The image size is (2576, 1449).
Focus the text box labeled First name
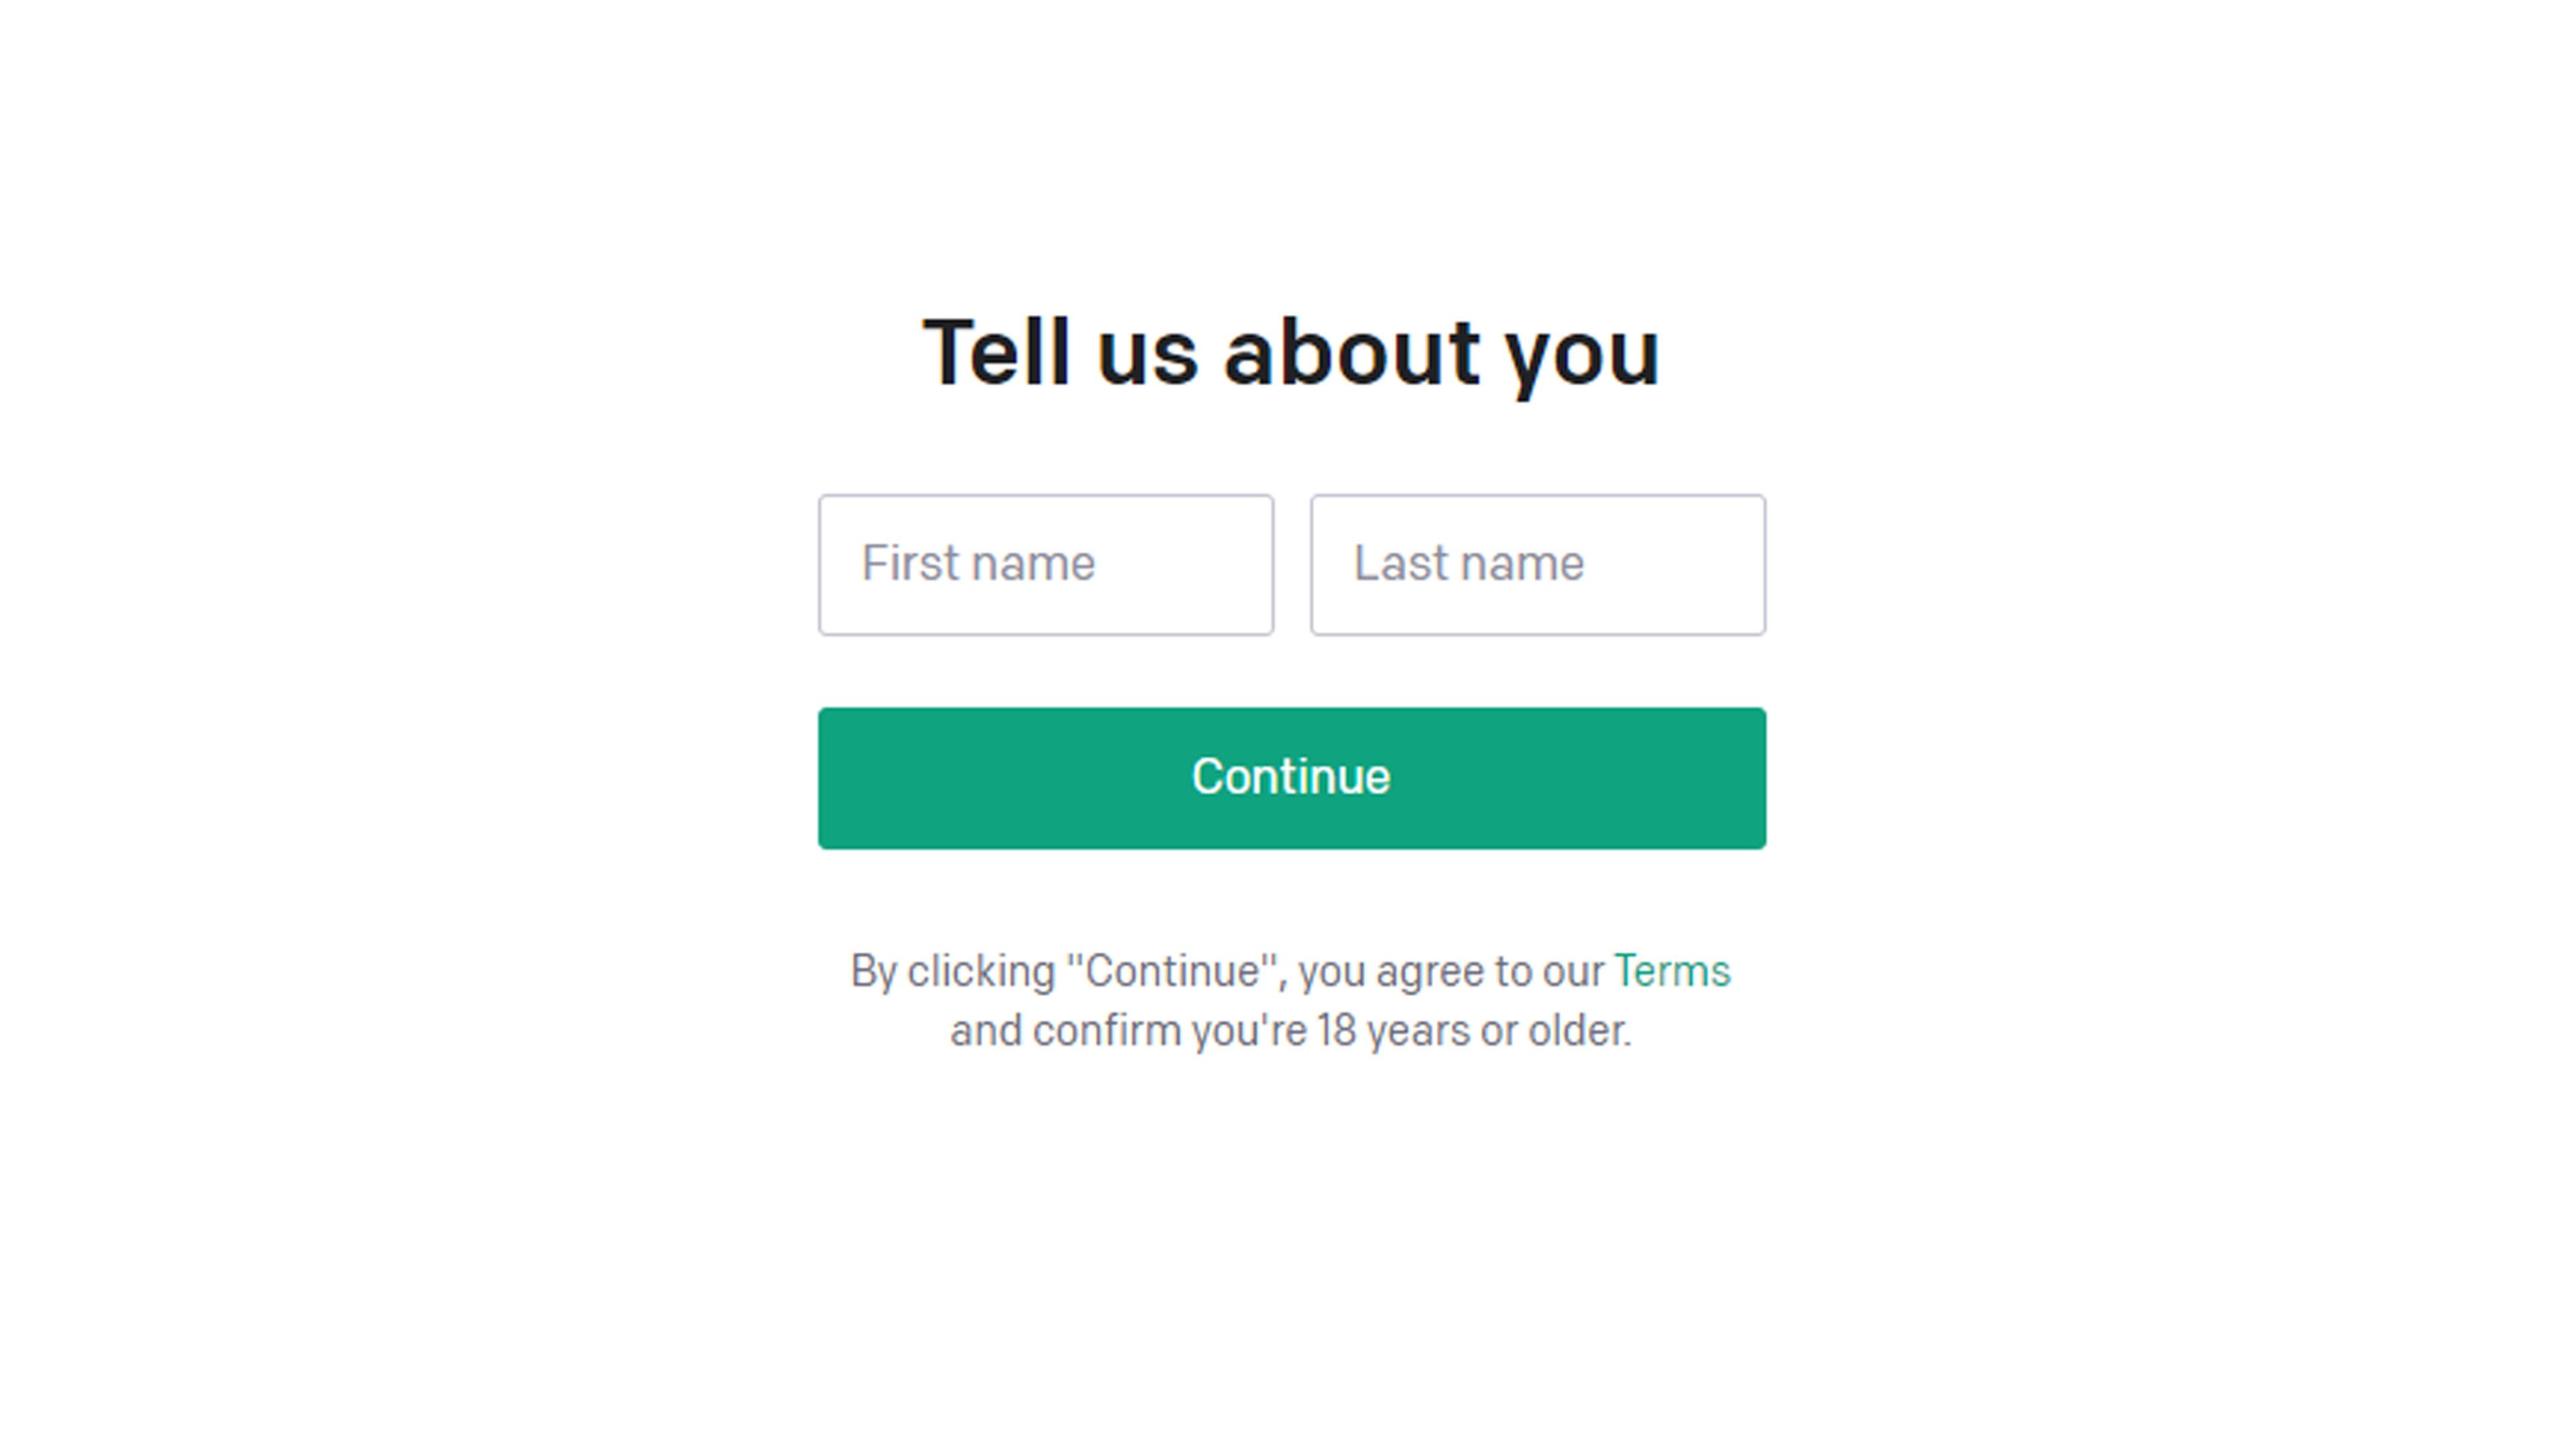(x=1046, y=565)
